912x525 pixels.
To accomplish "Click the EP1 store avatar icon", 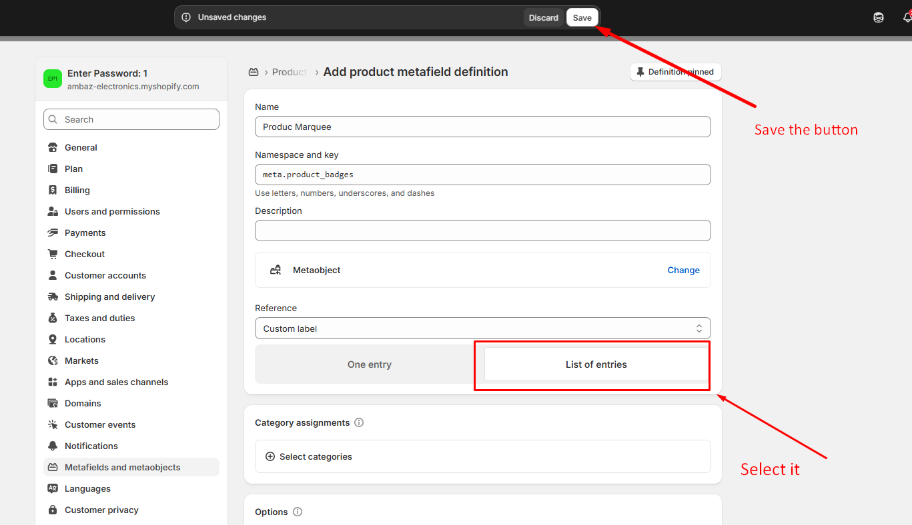I will point(53,79).
